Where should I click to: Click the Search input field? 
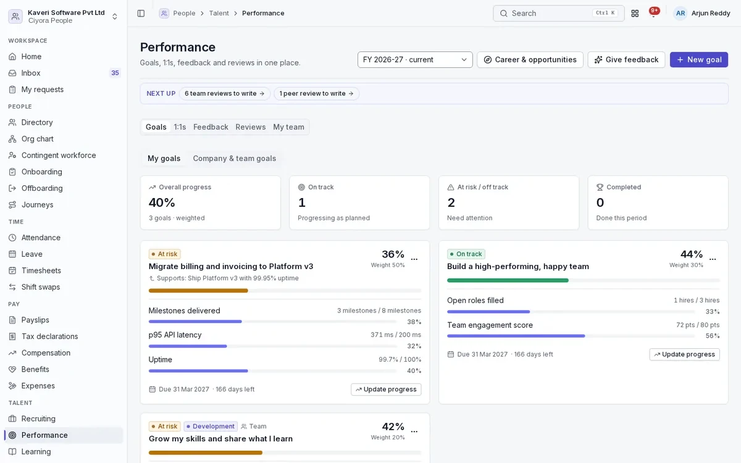[558, 13]
